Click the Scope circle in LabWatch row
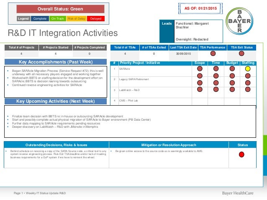The height and width of the screenshot is (200, 267). 200,89
